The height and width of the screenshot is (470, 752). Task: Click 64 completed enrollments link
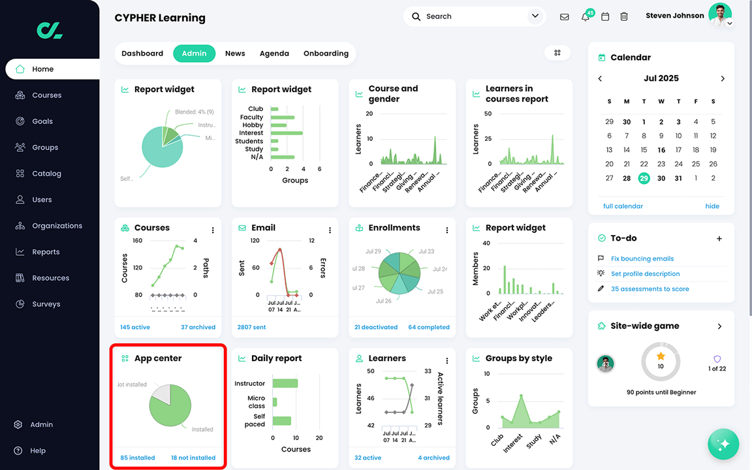429,327
